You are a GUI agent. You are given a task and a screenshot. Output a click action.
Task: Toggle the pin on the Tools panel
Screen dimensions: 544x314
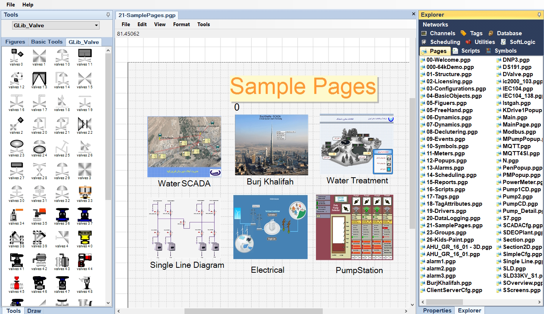(x=108, y=14)
